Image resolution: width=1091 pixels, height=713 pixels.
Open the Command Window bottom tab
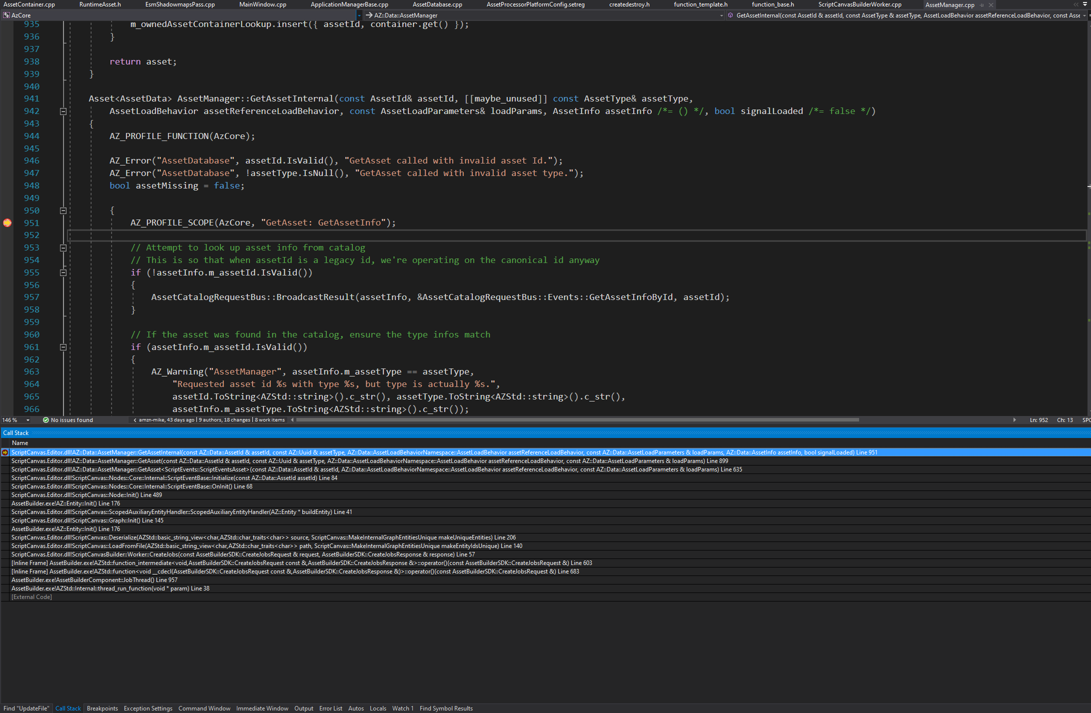[x=204, y=708]
